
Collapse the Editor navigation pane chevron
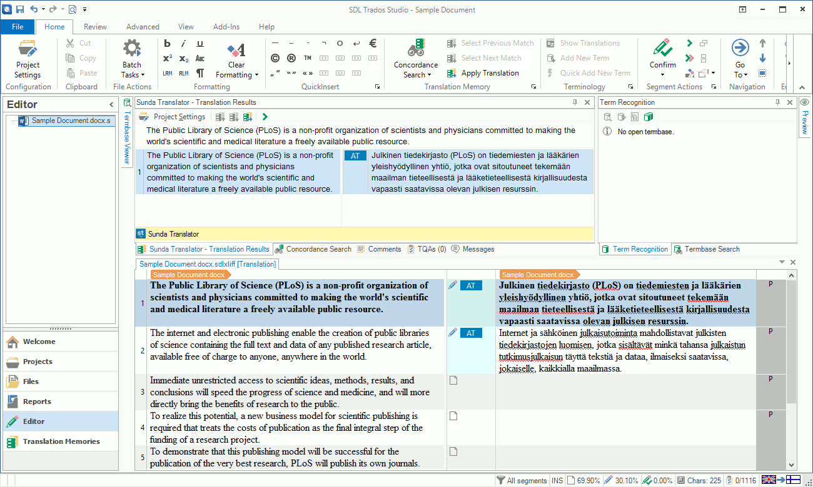(x=111, y=105)
